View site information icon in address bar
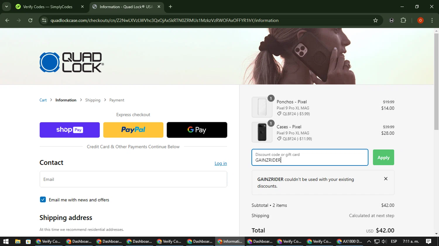The image size is (439, 246). tap(44, 20)
